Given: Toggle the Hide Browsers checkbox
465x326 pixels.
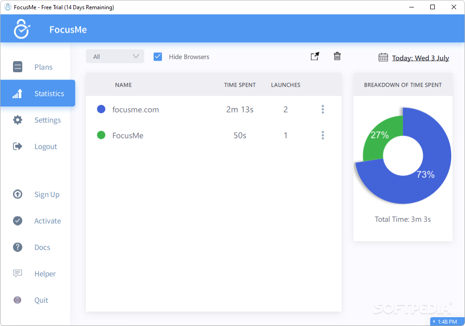Looking at the screenshot, I should click(158, 56).
